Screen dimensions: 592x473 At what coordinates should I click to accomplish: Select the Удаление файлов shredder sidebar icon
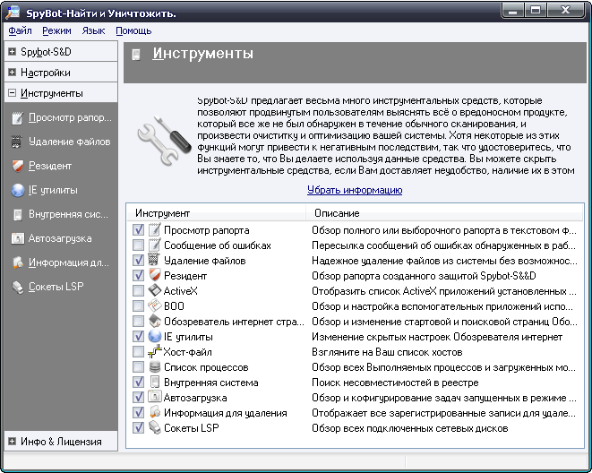(x=16, y=142)
